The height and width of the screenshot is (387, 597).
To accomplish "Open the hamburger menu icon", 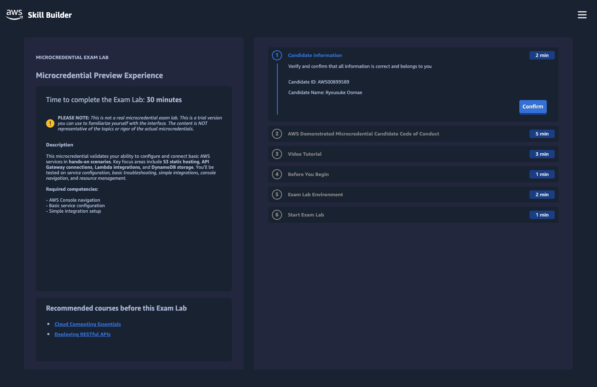I will tap(582, 15).
